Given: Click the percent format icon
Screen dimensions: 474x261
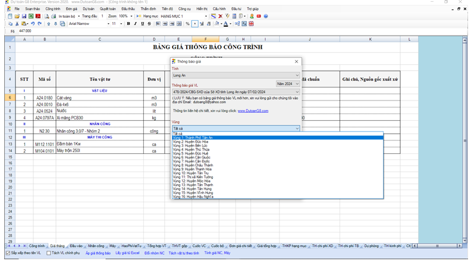Looking at the screenshot, I should click(188, 24).
